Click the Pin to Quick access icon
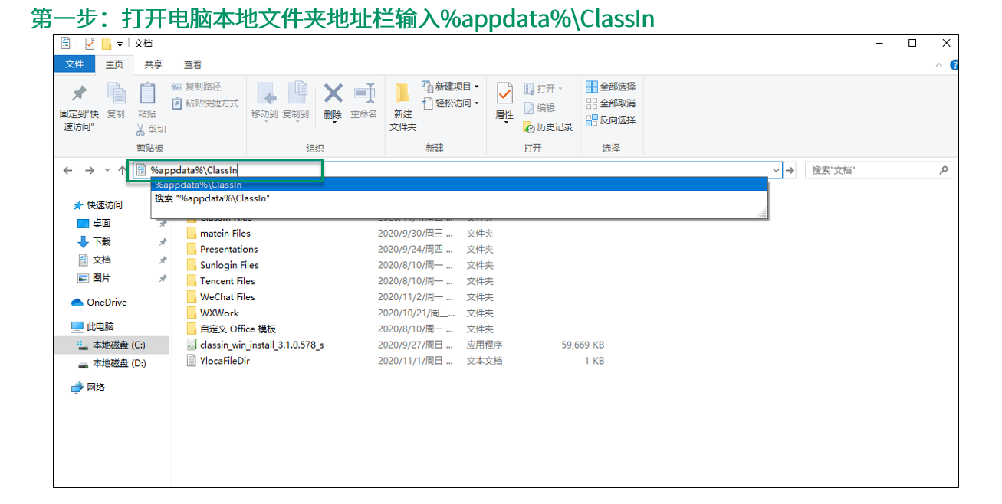This screenshot has width=1002, height=504. (79, 93)
